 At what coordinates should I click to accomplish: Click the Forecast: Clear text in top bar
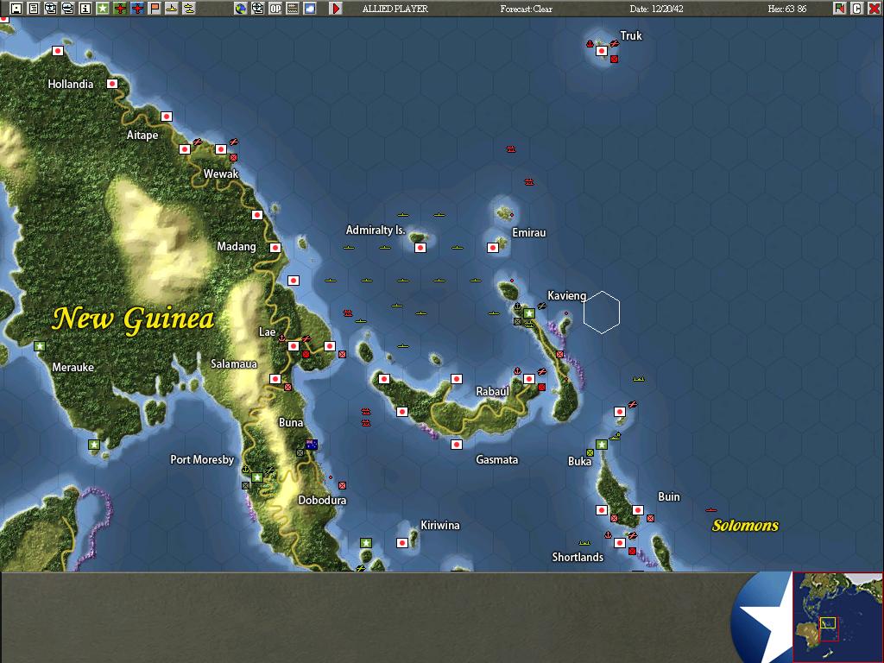point(526,9)
